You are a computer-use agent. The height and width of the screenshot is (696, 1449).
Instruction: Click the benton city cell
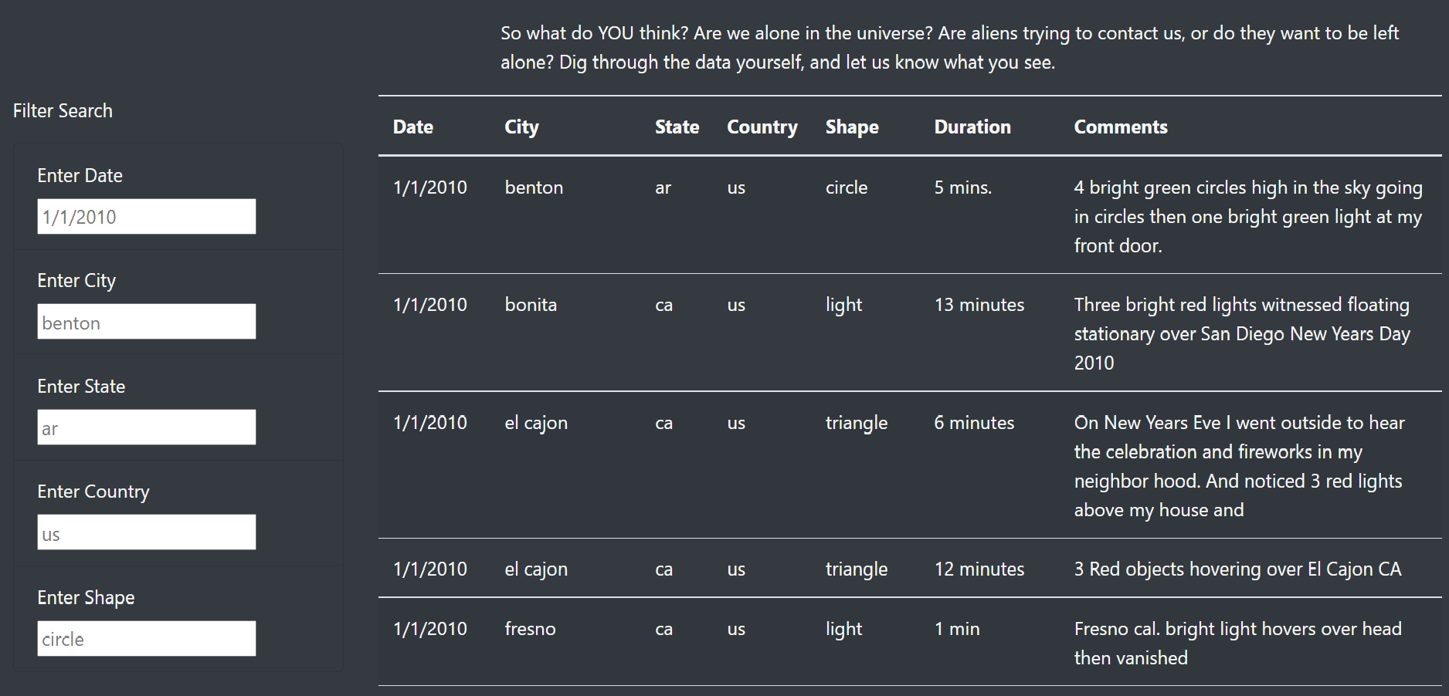(x=534, y=188)
